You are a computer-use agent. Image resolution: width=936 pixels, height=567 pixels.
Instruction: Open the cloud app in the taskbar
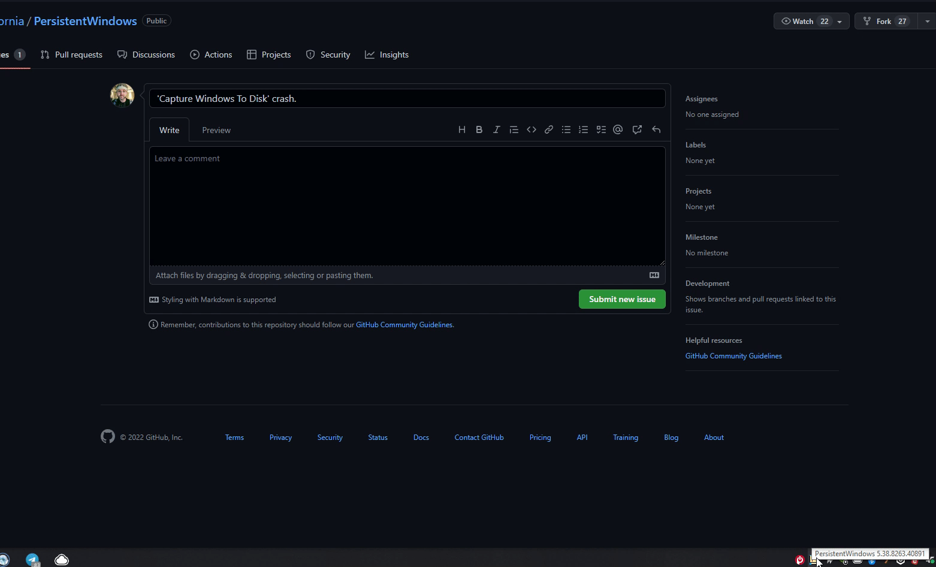(x=62, y=560)
